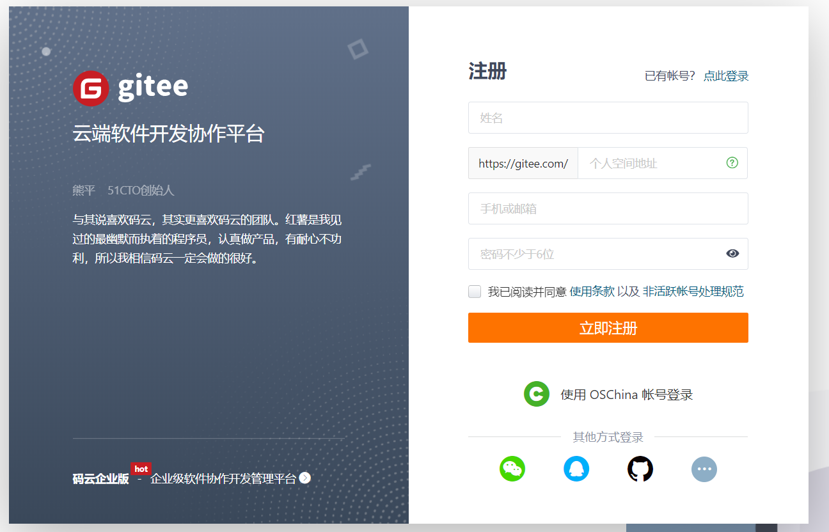The image size is (829, 532).
Task: Sign in with the GitHub icon
Action: point(640,469)
